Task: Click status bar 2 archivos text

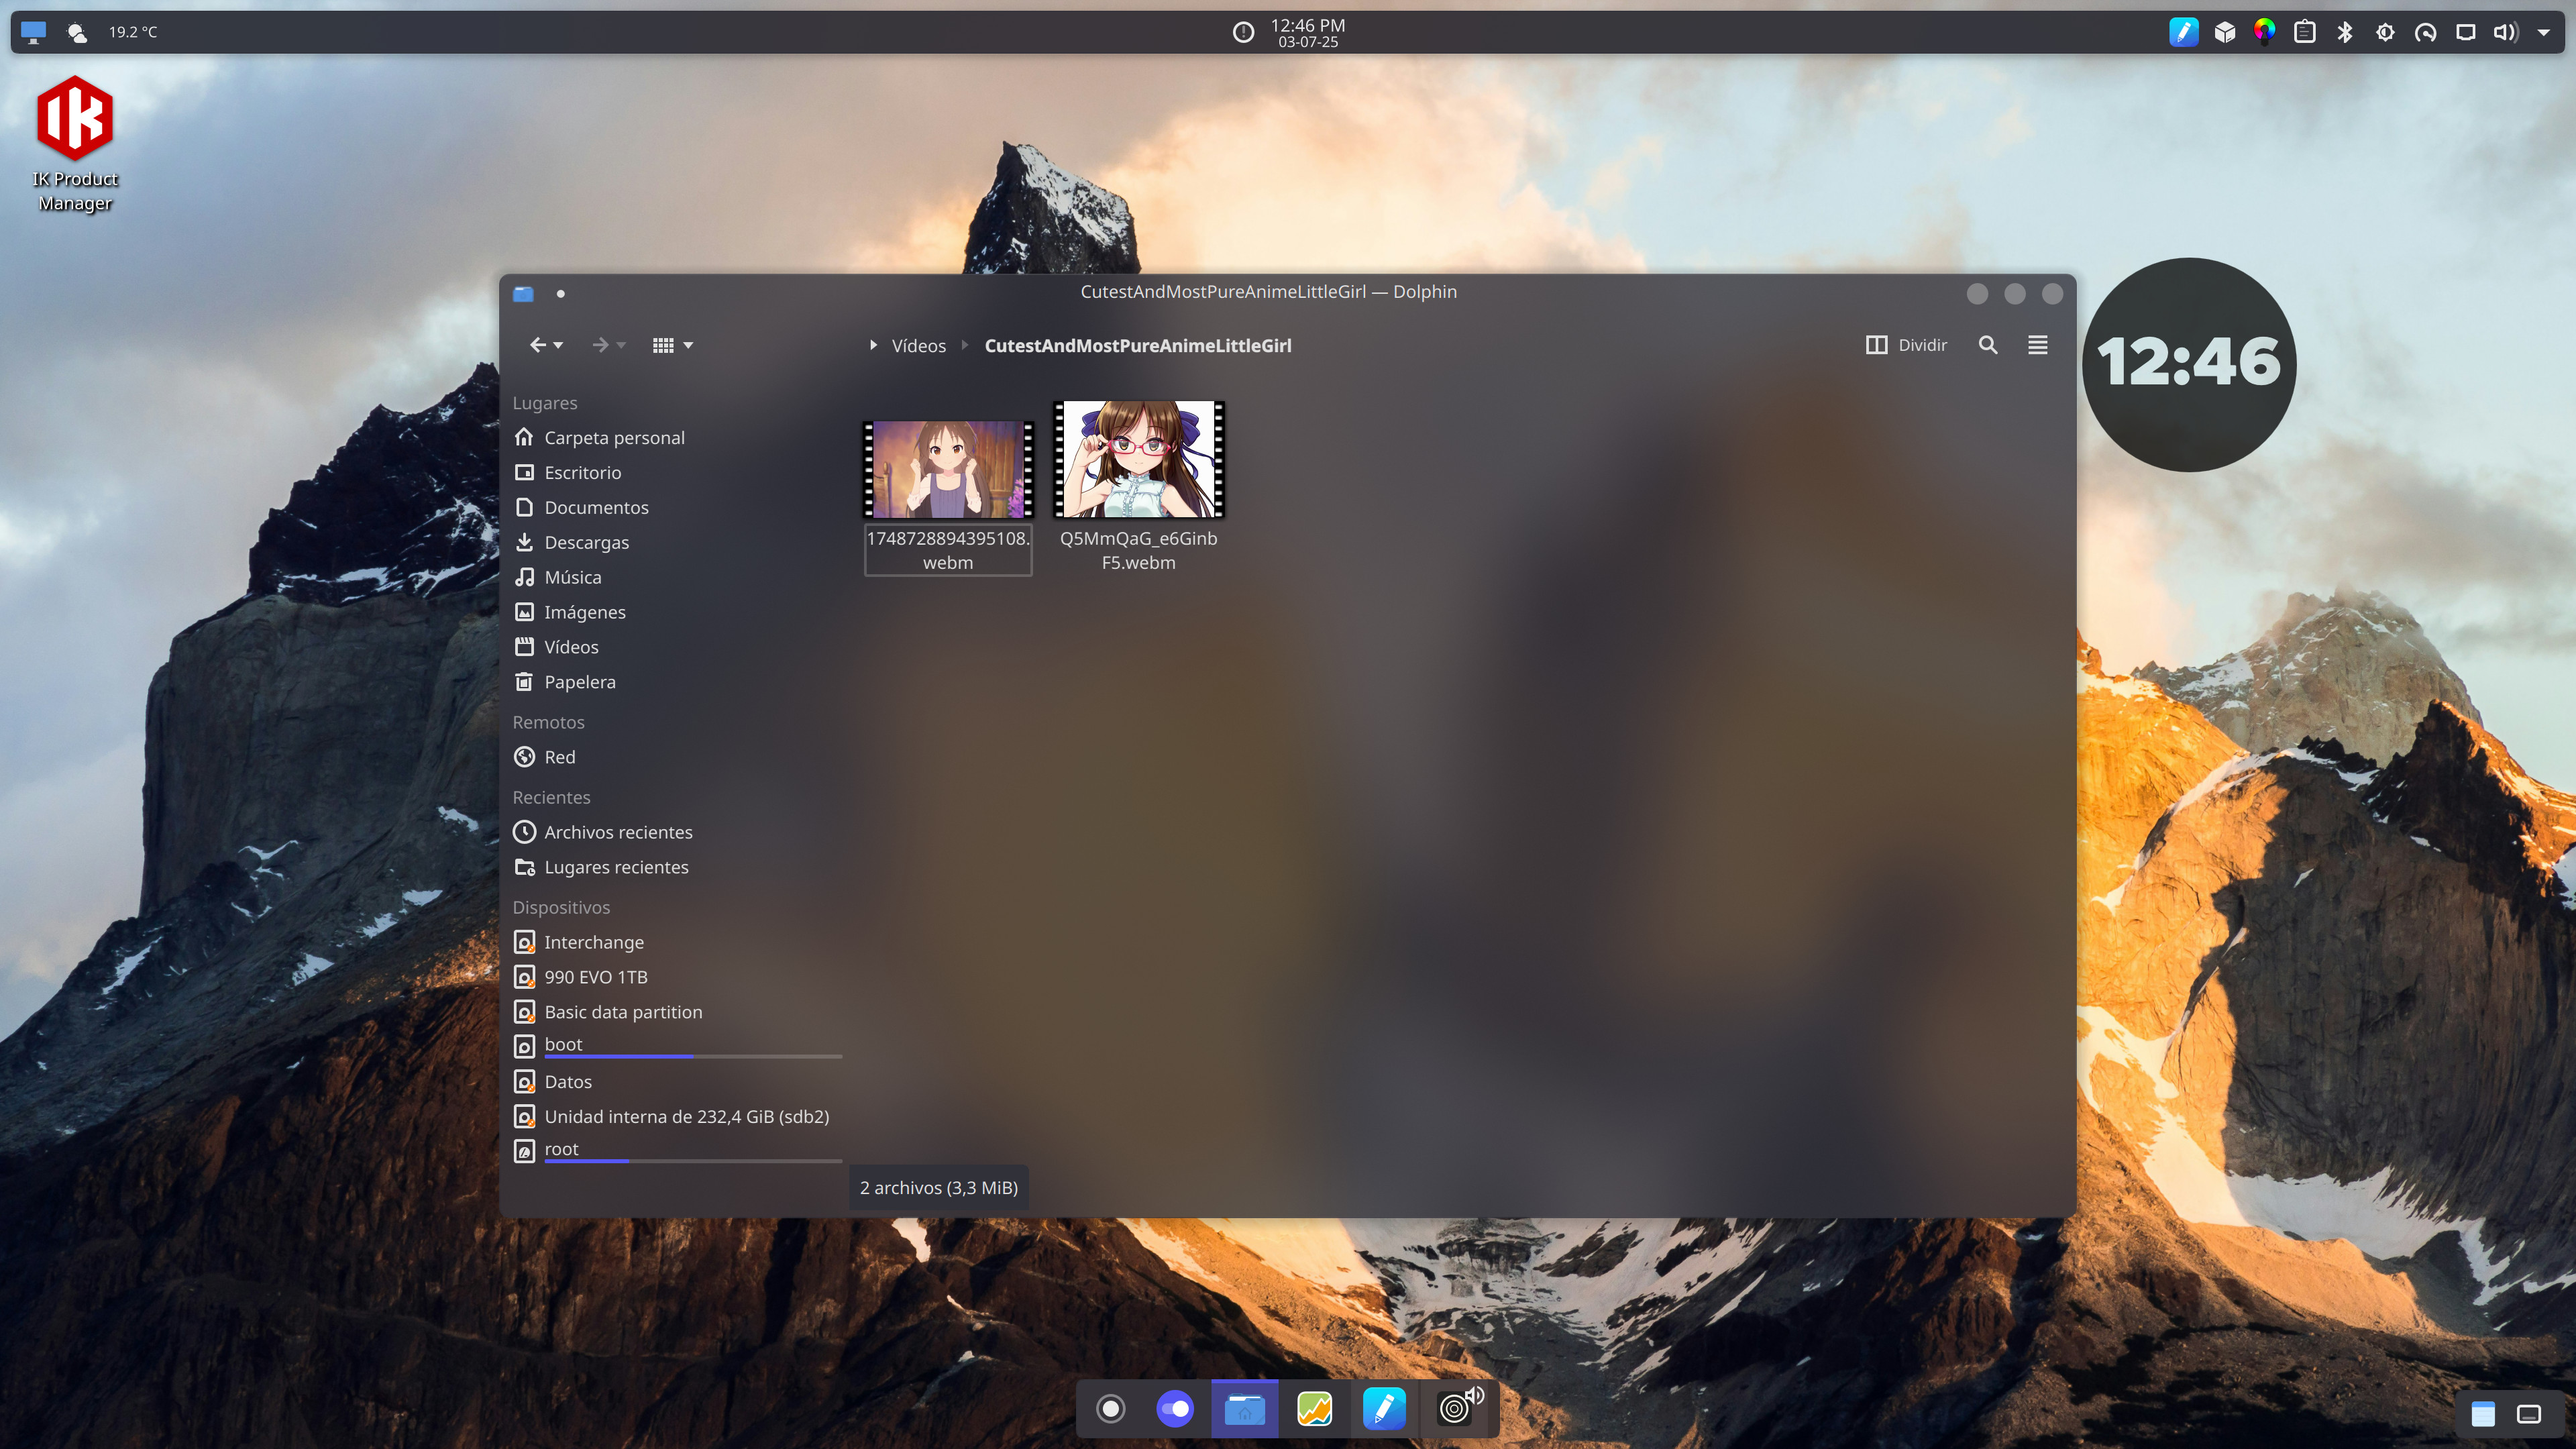Action: (x=939, y=1188)
